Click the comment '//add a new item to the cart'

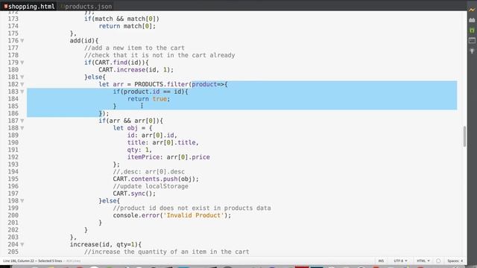tap(134, 48)
